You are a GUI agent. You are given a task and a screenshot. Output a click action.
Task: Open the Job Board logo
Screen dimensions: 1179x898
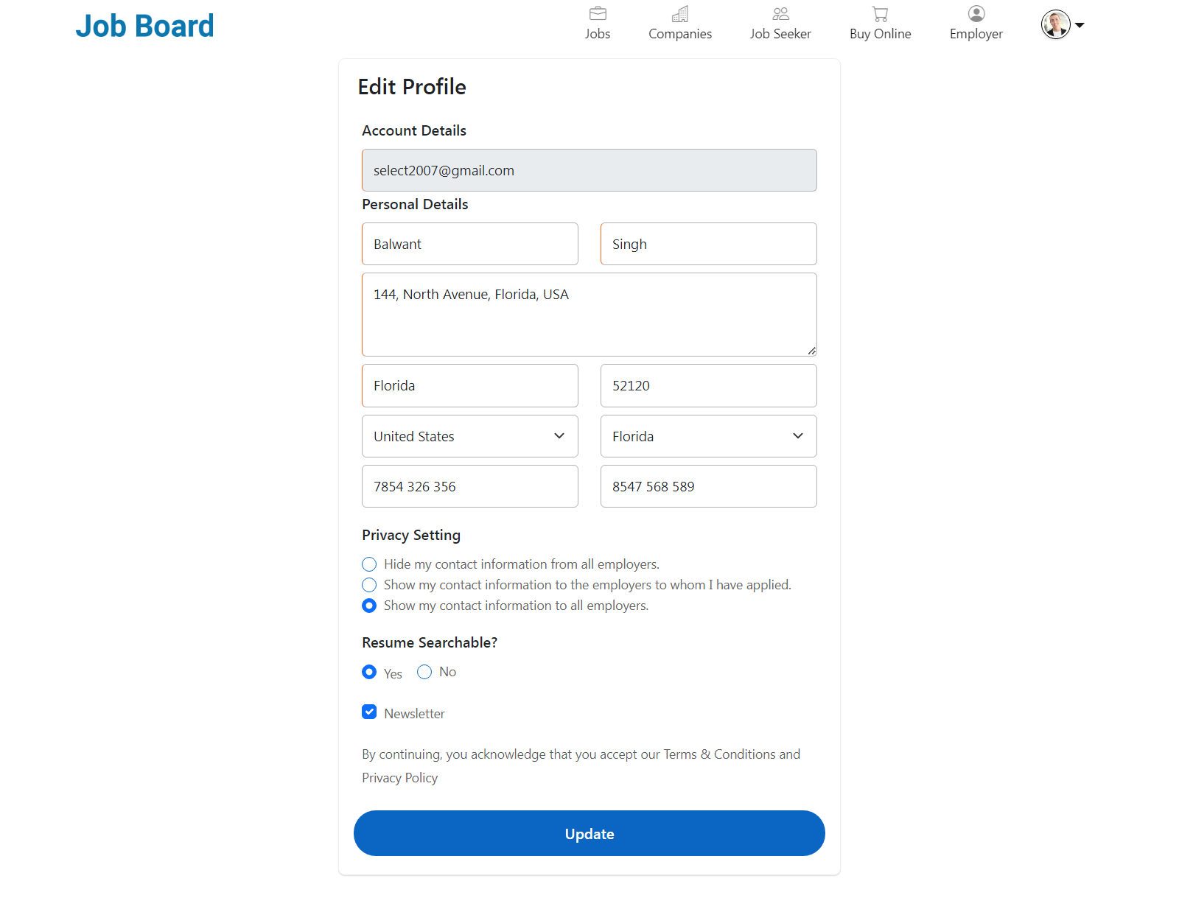coord(144,25)
